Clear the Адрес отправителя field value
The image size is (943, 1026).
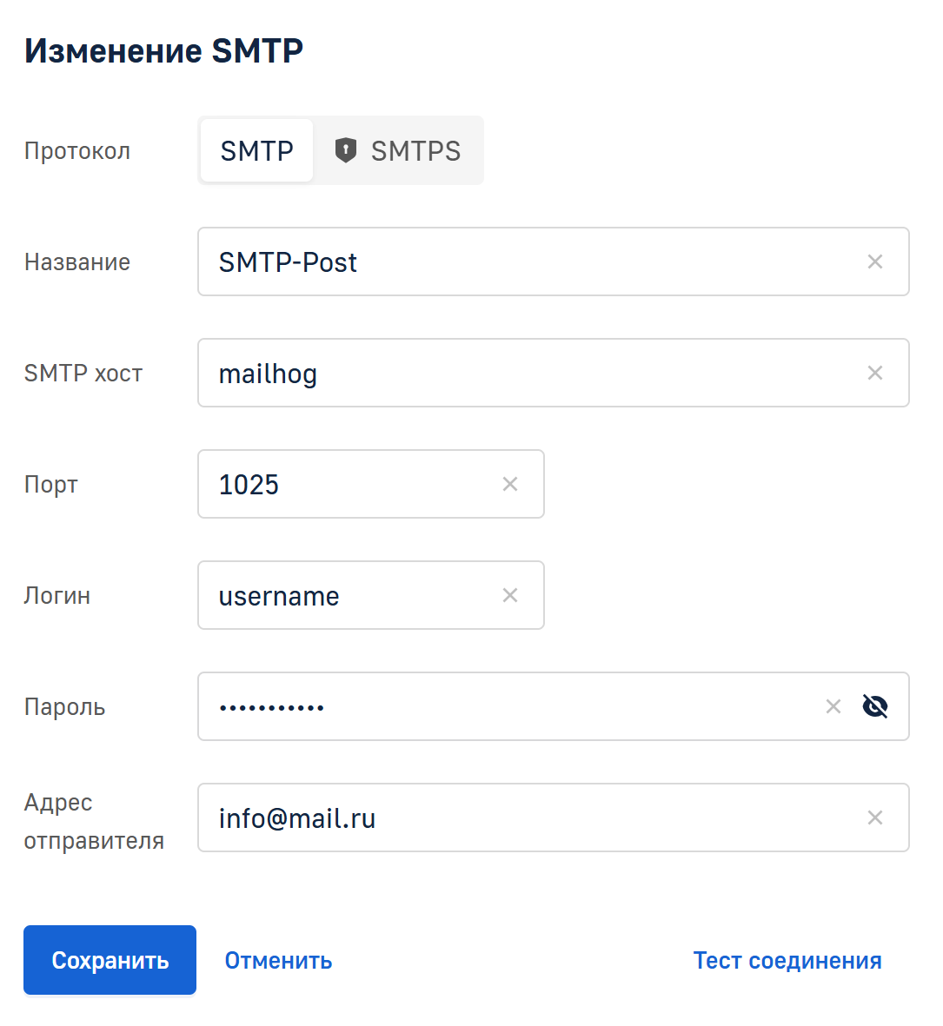click(x=874, y=818)
